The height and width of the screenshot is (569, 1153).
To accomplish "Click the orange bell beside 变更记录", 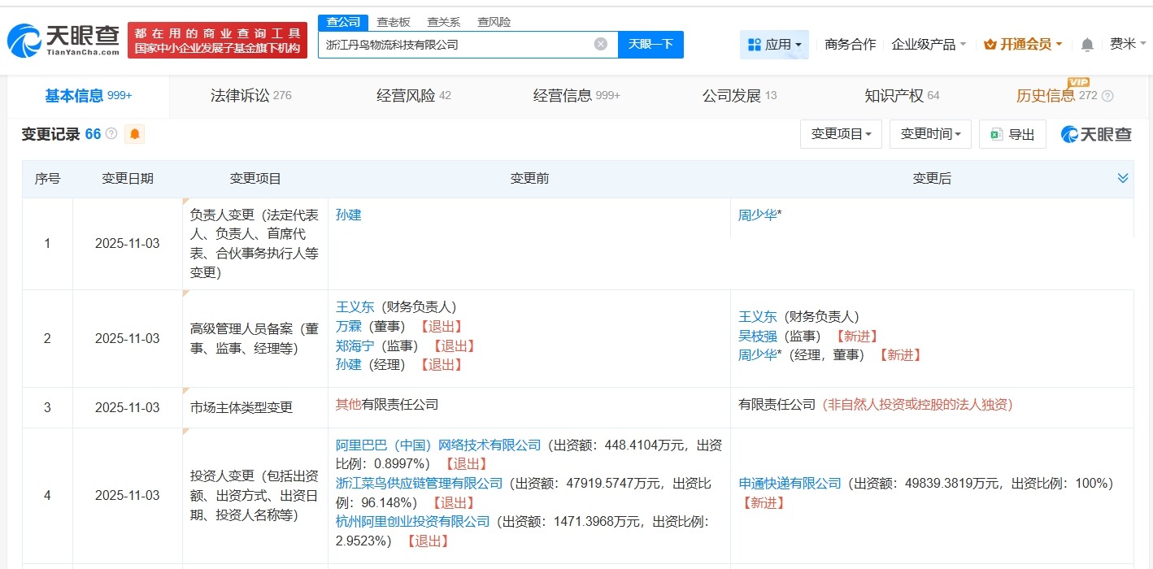I will click(134, 134).
